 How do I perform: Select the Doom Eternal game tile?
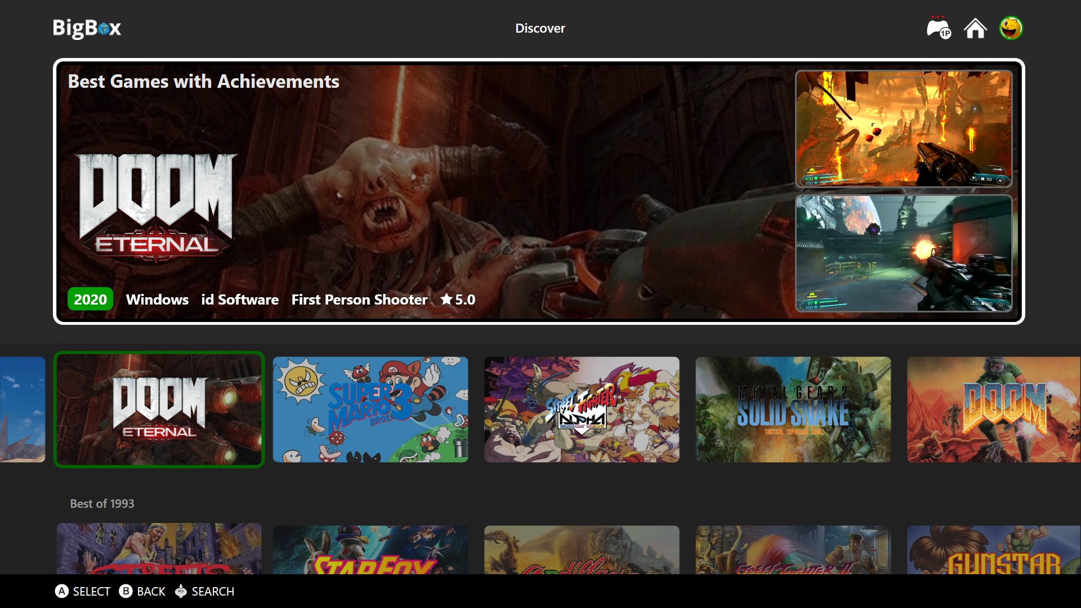click(159, 409)
